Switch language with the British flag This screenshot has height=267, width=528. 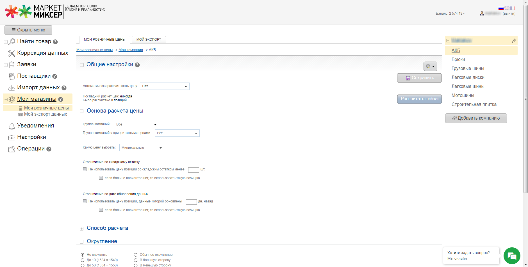[507, 8]
